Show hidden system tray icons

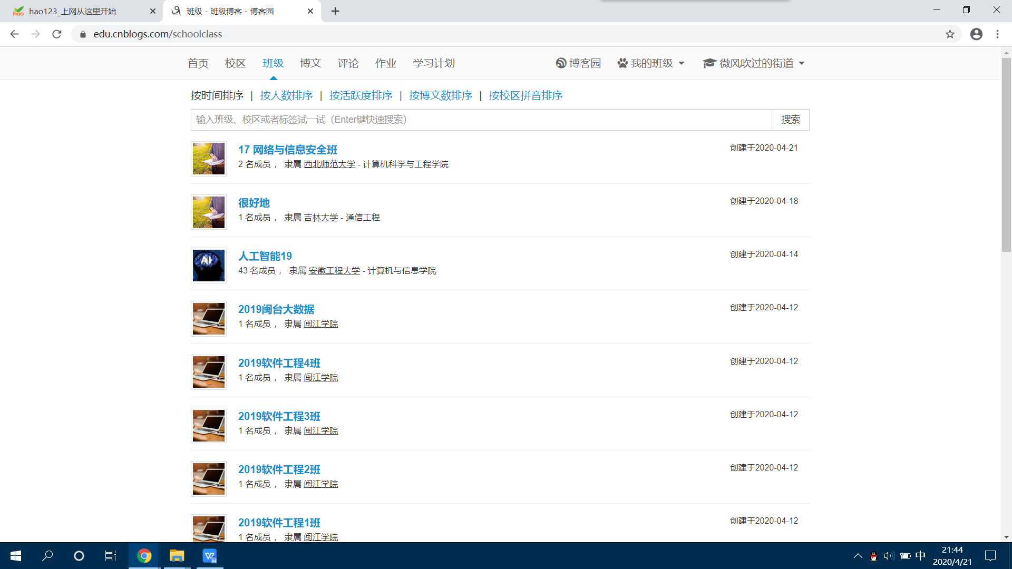point(858,556)
